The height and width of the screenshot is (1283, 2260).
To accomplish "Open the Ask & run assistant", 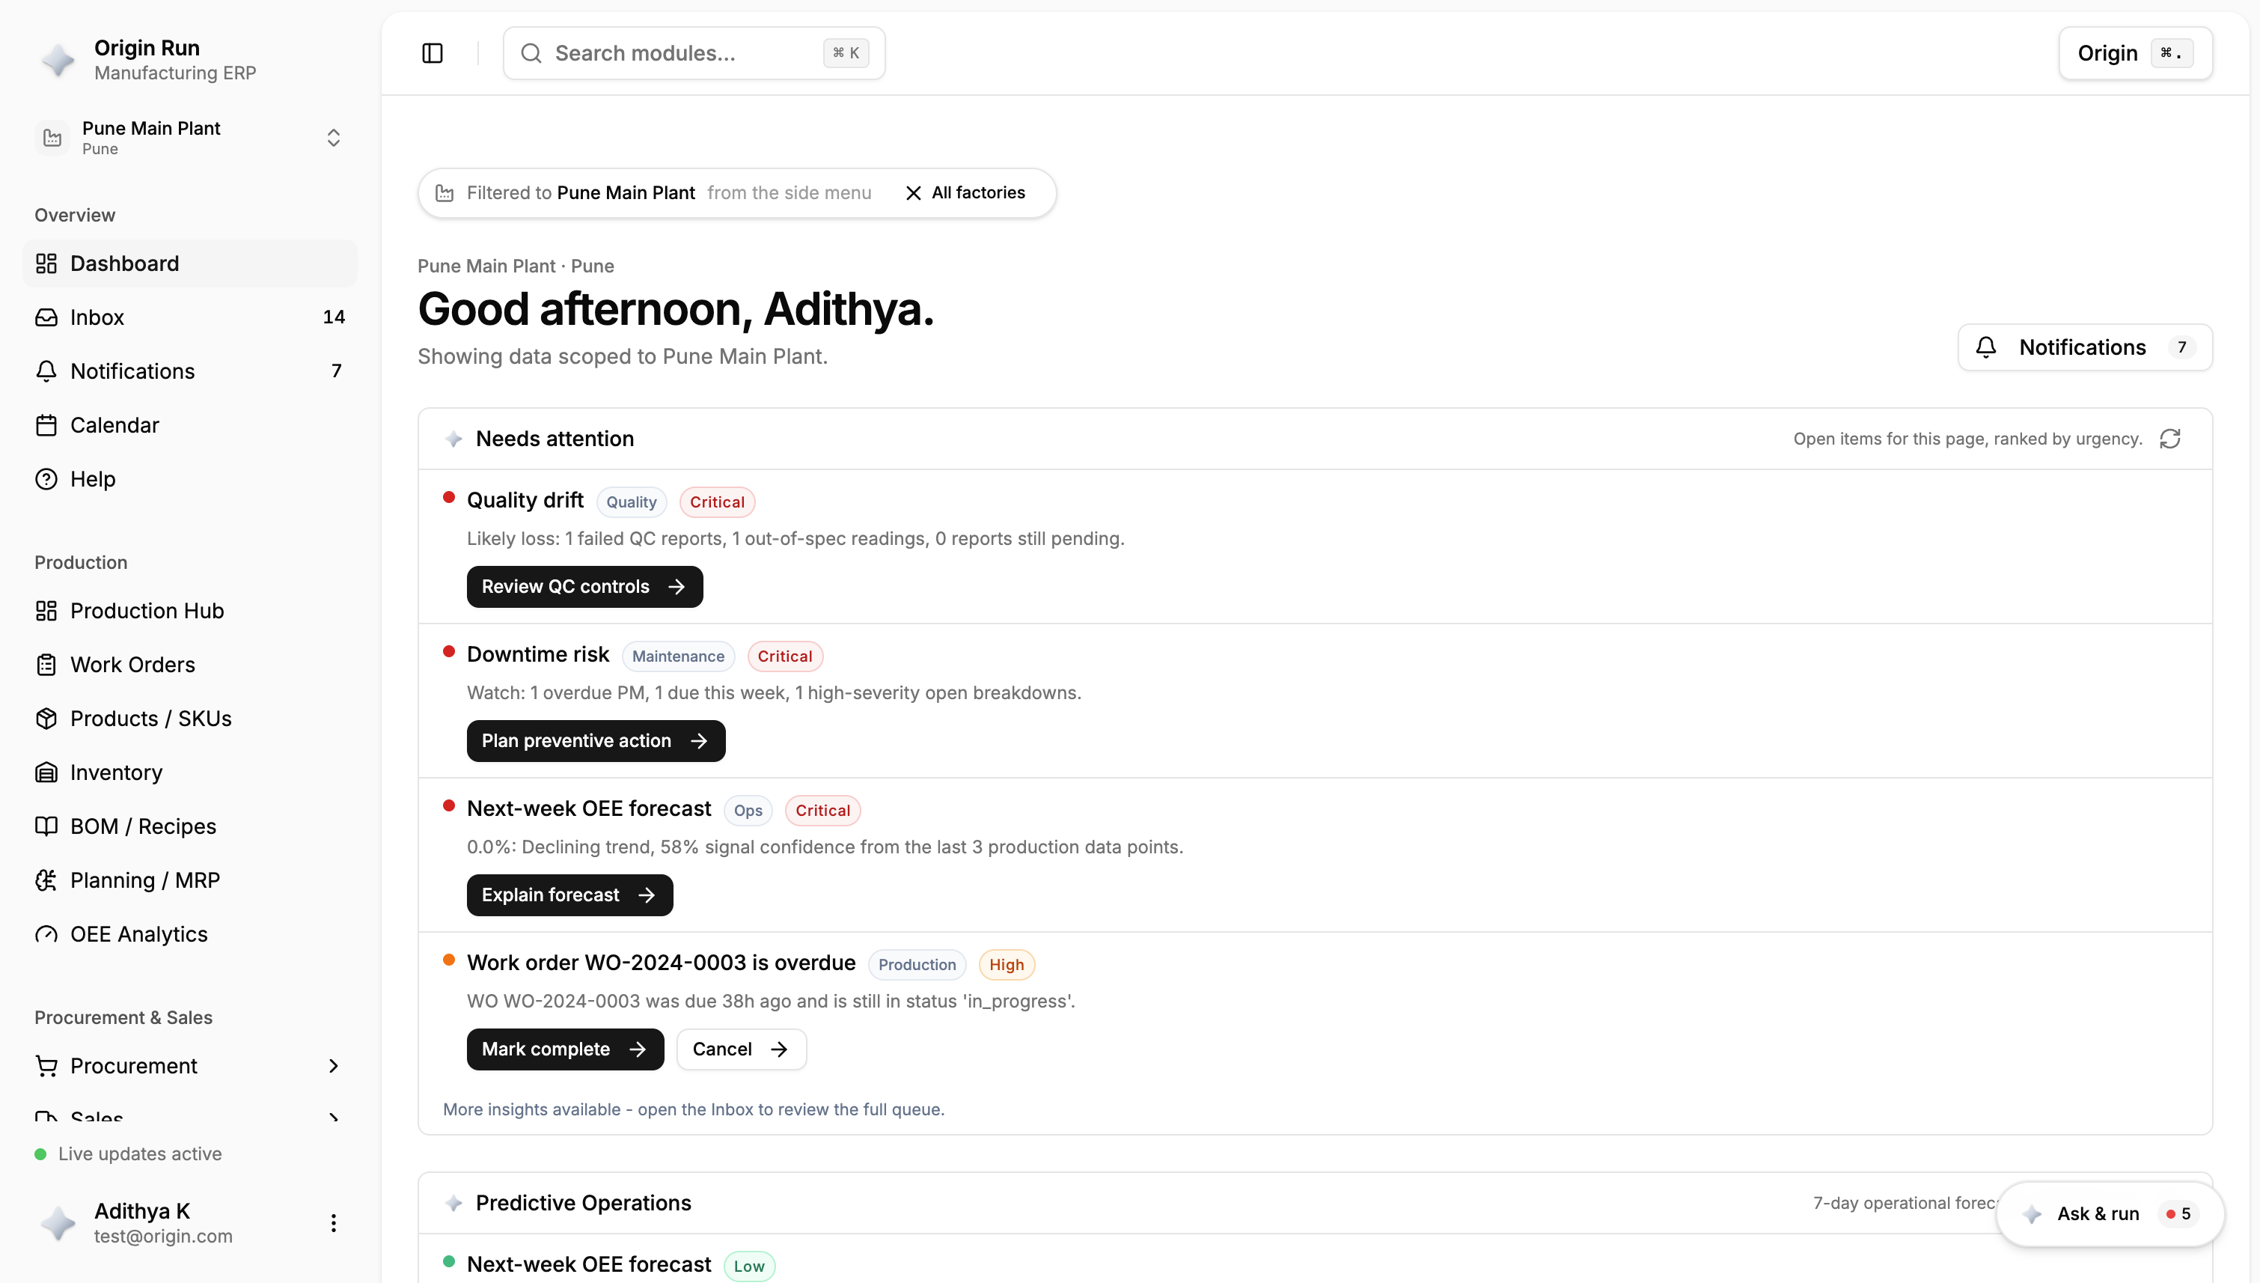I will click(2110, 1213).
